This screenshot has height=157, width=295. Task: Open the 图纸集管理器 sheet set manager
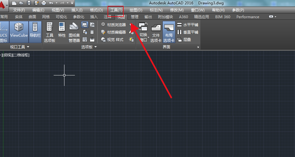74,32
